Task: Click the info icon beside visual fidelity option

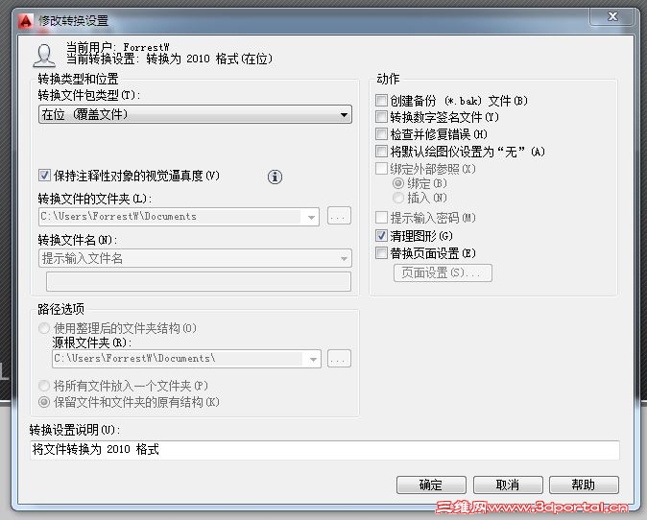Action: coord(275,177)
